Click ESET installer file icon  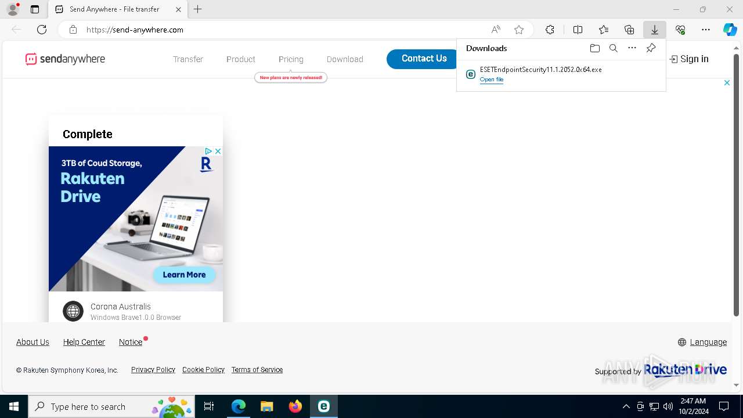(x=471, y=74)
